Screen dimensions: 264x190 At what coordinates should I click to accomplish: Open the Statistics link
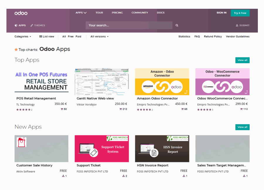coord(184,37)
